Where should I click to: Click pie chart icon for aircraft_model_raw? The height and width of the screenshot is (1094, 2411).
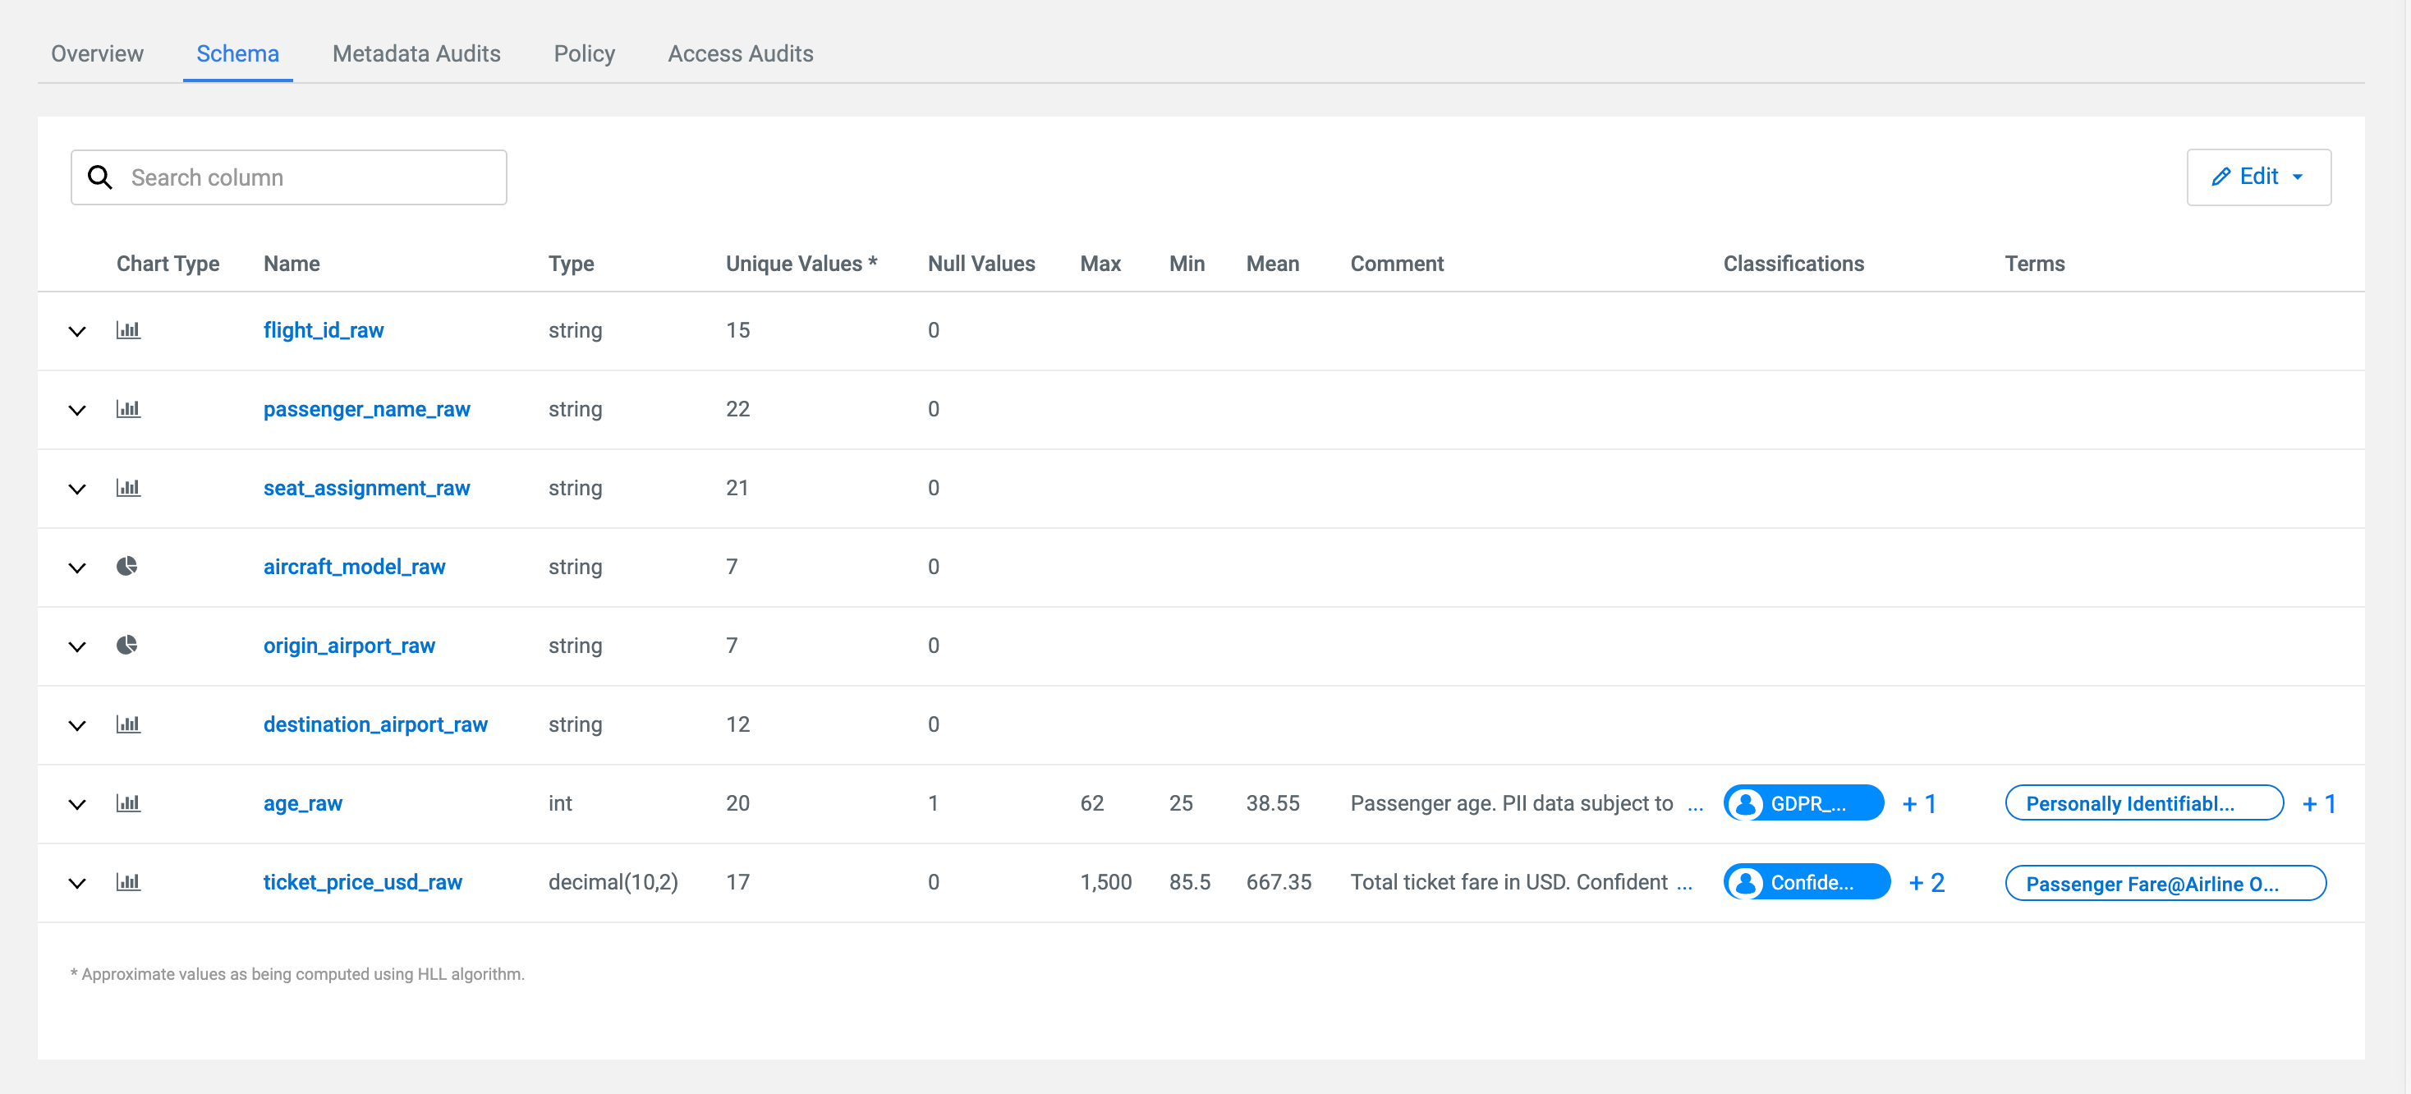tap(127, 566)
